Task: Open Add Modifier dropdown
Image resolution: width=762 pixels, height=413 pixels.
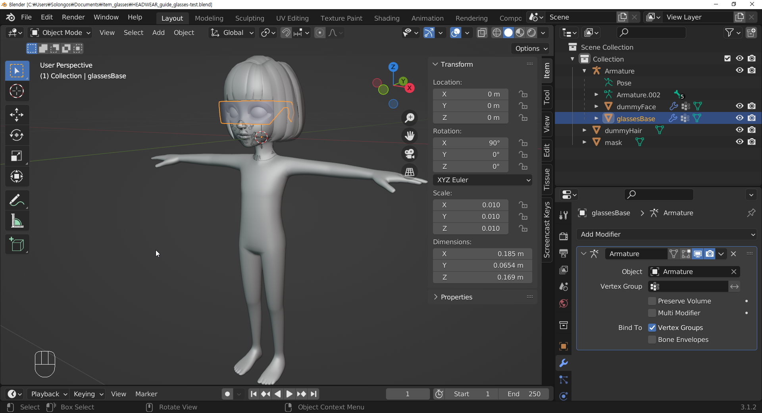Action: (x=667, y=234)
